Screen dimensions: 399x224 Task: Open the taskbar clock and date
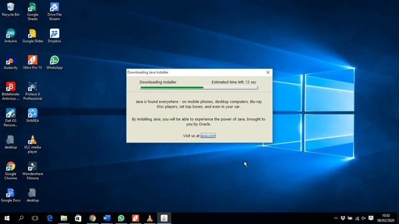386,218
